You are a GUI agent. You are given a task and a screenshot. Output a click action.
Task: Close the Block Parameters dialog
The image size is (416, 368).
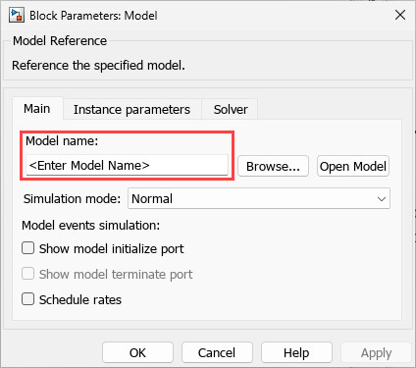(400, 15)
